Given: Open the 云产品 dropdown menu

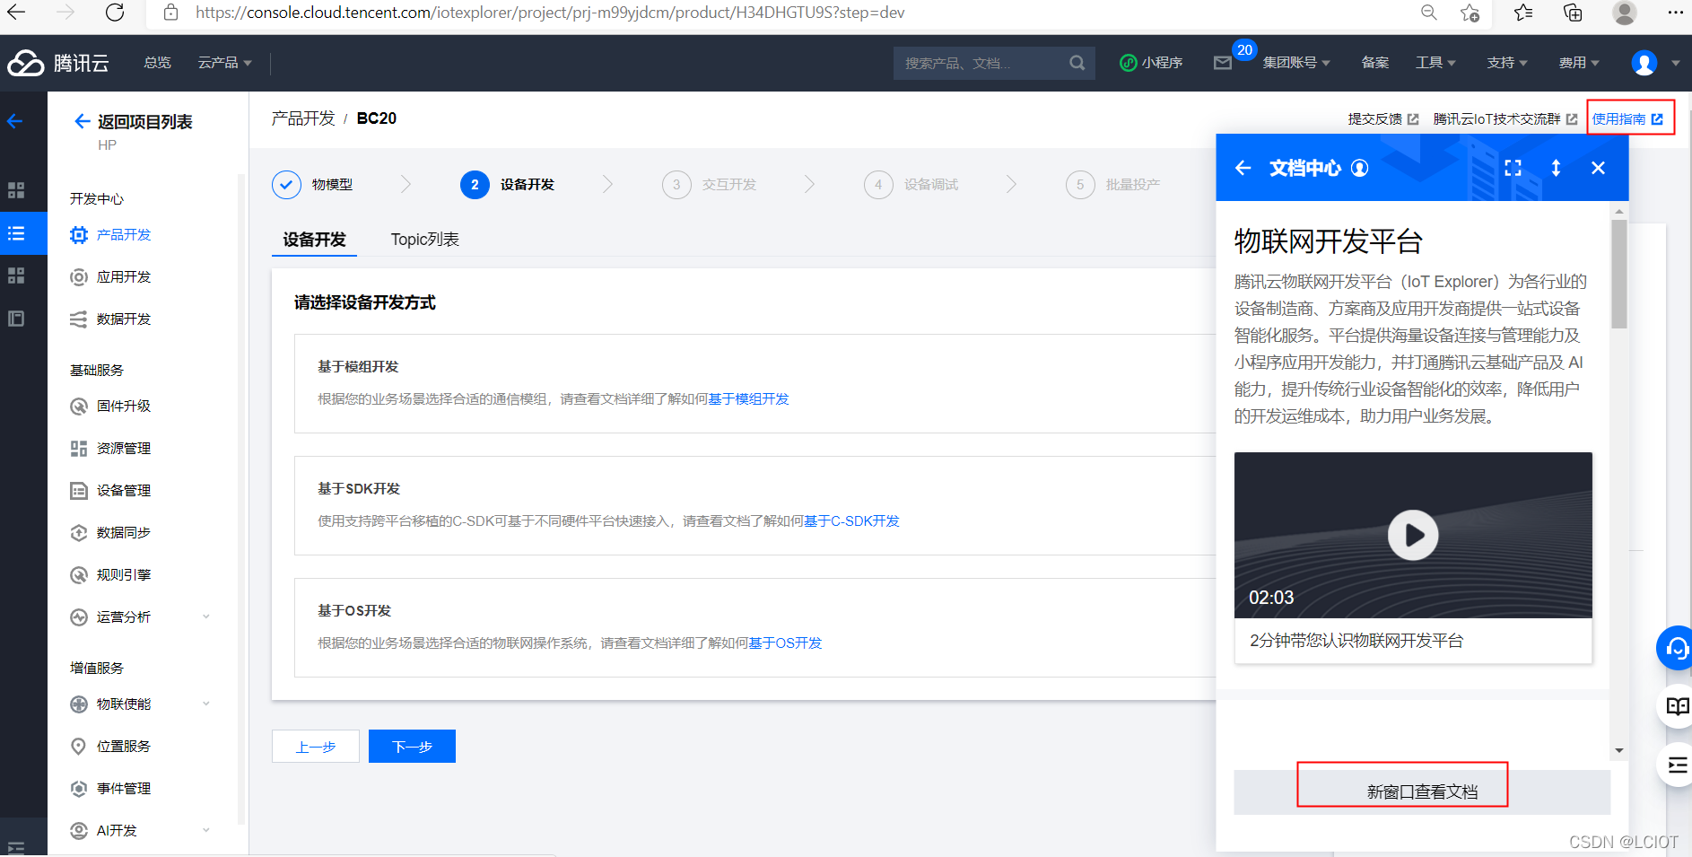Looking at the screenshot, I should click(x=224, y=63).
